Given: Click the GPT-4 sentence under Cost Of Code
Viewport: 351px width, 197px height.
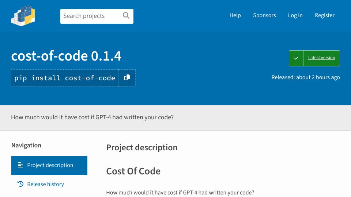Looking at the screenshot, I should (180, 192).
